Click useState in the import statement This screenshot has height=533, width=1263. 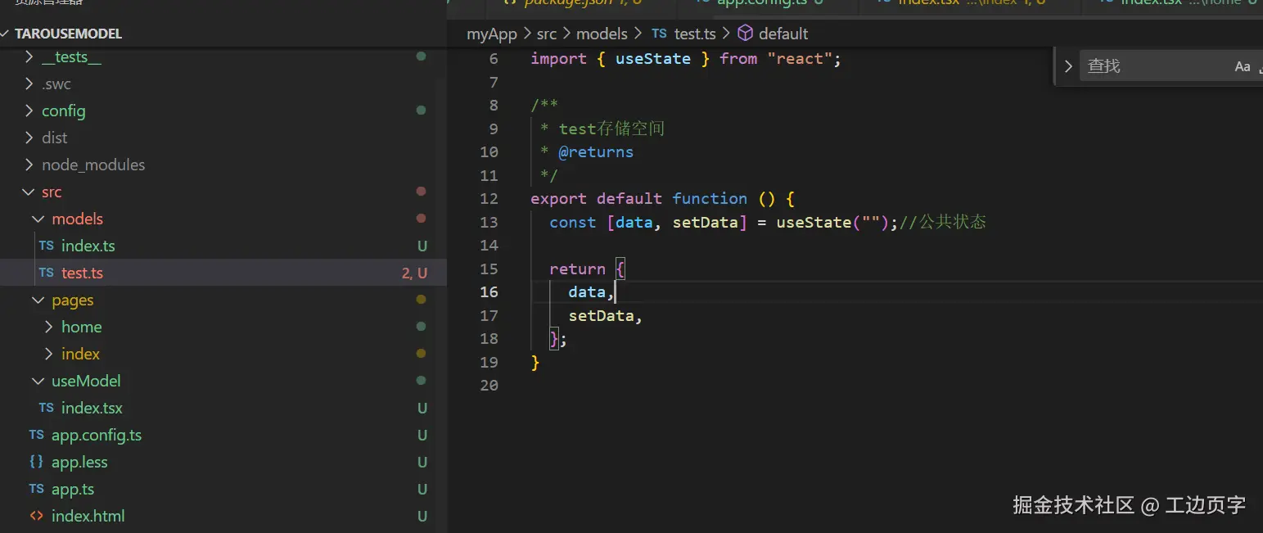[x=653, y=59]
